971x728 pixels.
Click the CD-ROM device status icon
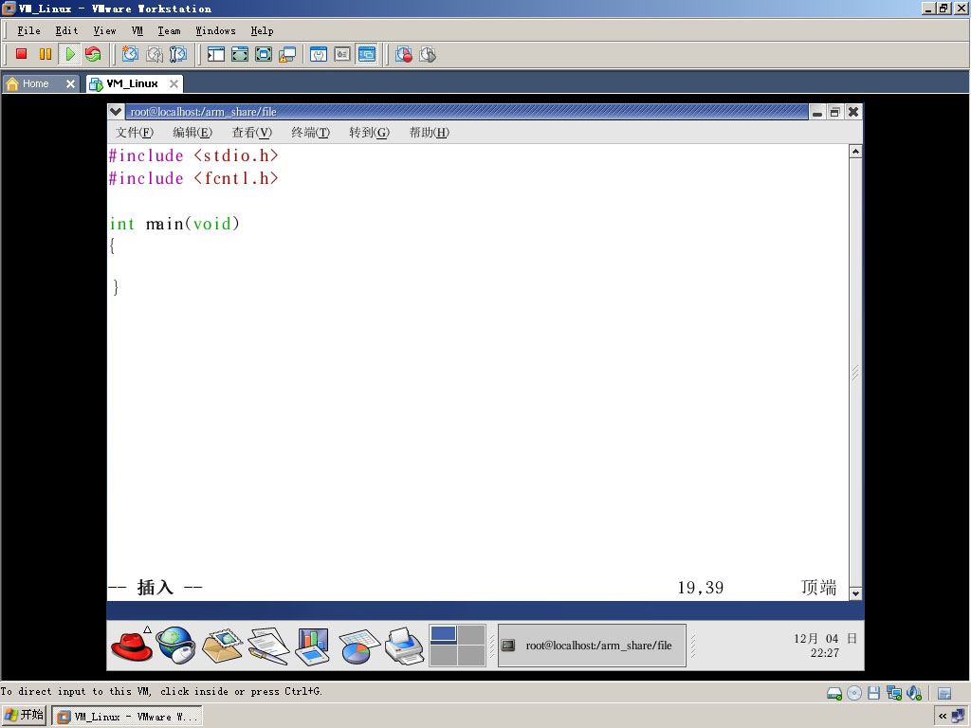click(x=854, y=693)
